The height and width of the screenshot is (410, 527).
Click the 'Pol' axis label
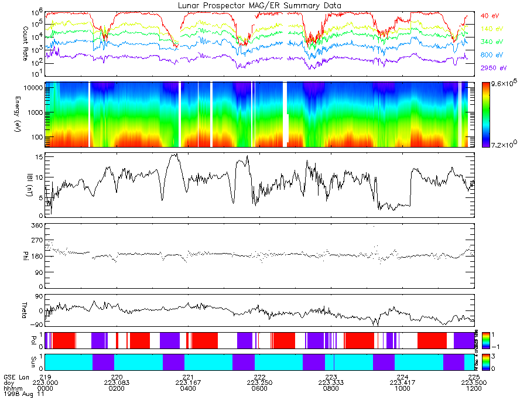pyautogui.click(x=33, y=340)
